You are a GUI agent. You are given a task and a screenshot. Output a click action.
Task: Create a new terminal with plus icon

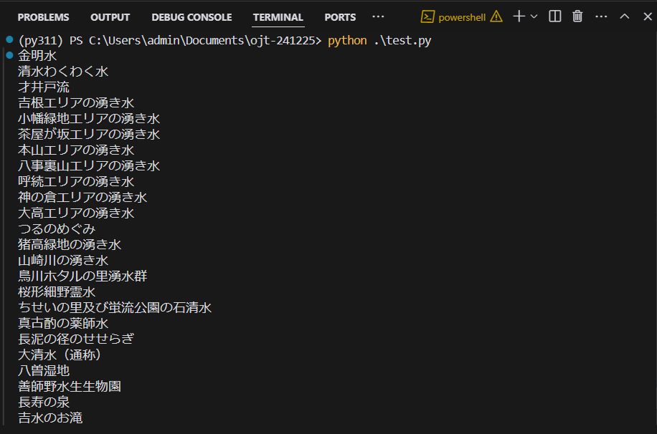coord(519,16)
